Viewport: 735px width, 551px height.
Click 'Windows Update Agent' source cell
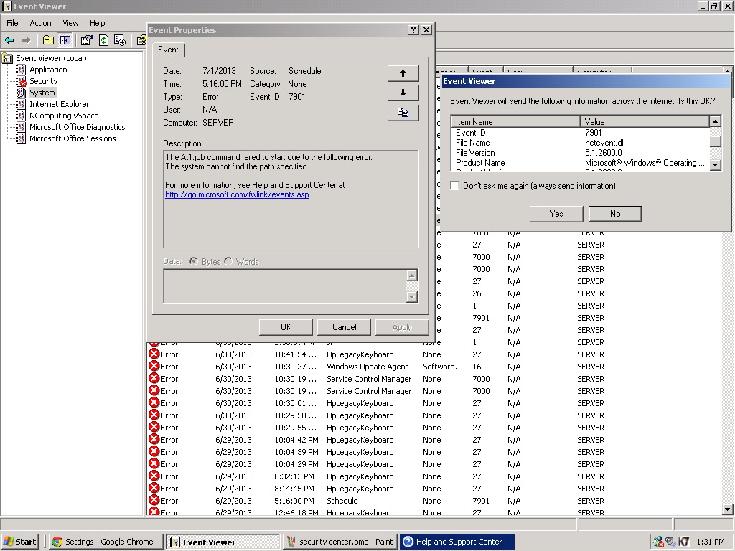click(x=367, y=367)
